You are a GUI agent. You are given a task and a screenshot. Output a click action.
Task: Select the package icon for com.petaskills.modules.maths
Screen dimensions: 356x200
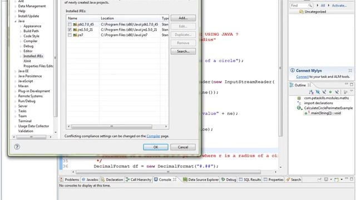299,98
